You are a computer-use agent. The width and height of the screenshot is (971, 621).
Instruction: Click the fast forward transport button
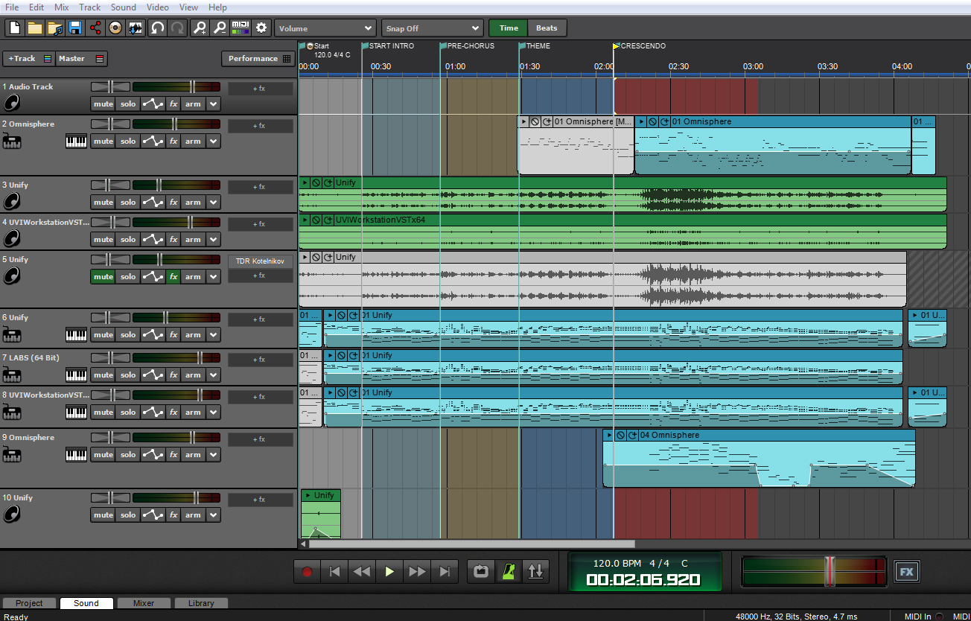click(x=417, y=572)
